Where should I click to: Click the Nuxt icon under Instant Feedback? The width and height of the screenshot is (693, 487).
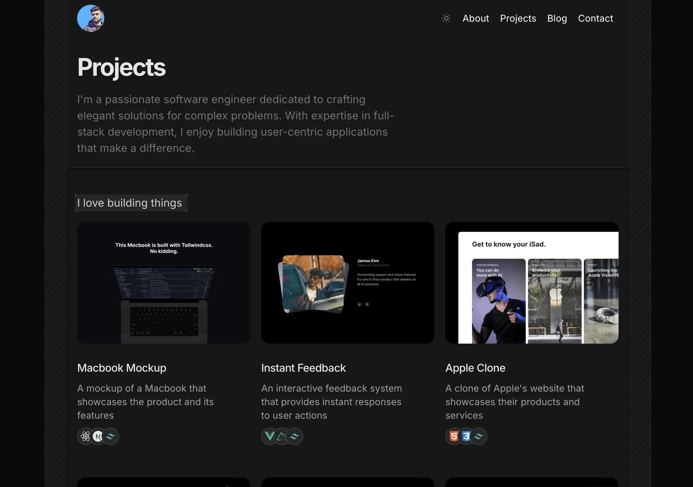point(282,436)
